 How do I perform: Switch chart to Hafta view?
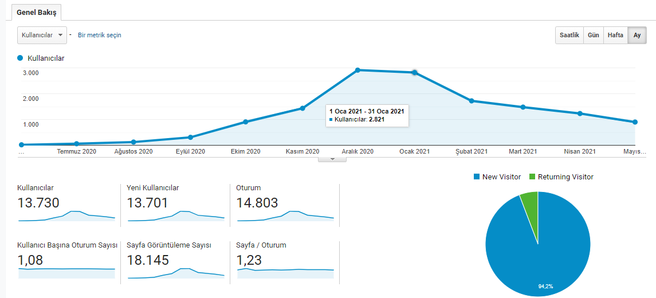point(615,35)
